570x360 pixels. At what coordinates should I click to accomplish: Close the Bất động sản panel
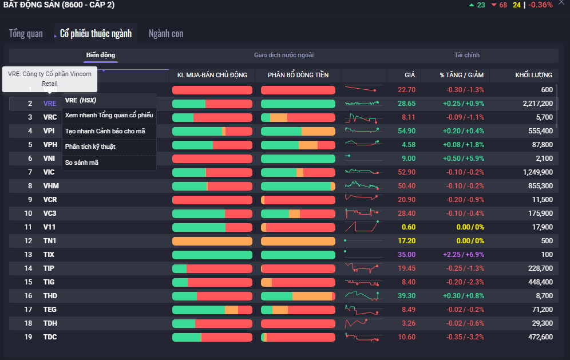point(561,3)
